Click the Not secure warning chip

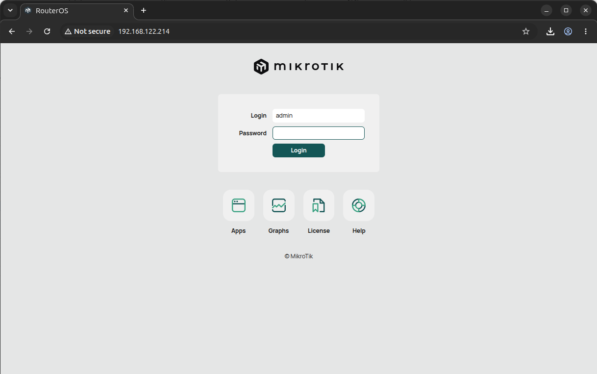pyautogui.click(x=87, y=31)
